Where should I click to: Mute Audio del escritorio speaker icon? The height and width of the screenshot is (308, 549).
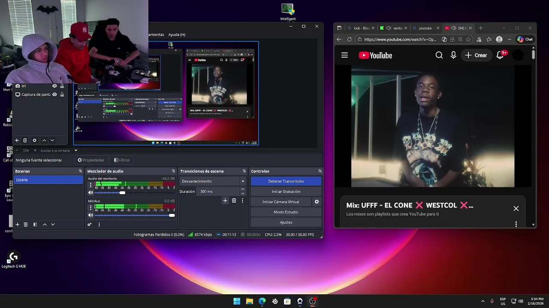tap(90, 192)
